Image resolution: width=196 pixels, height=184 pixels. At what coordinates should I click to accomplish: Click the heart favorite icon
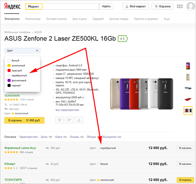point(60,120)
